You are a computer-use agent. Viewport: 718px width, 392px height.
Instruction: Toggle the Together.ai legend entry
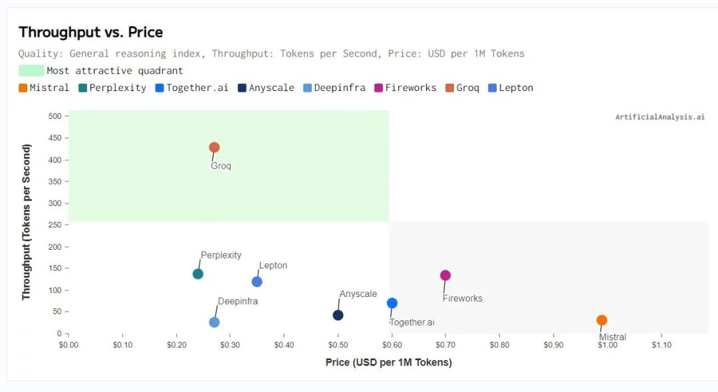tap(191, 88)
